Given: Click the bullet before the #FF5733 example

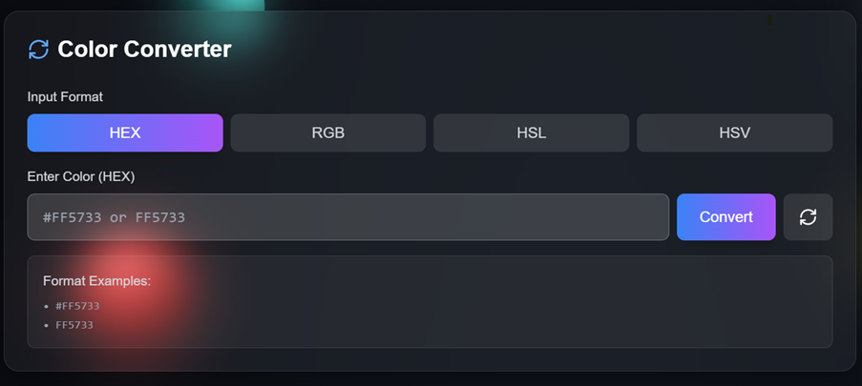Looking at the screenshot, I should coord(47,306).
